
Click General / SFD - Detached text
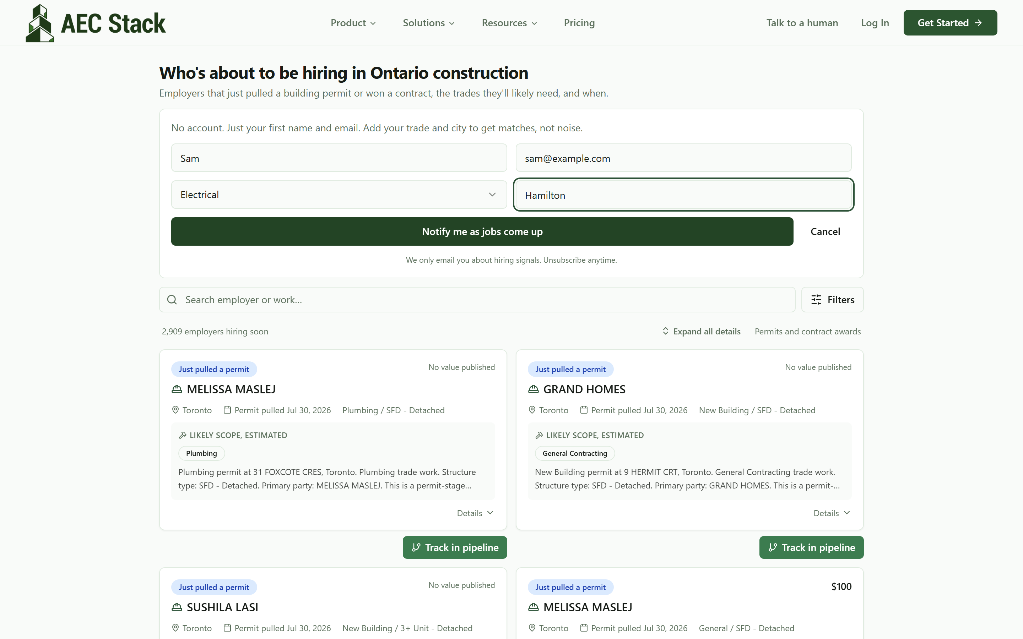pos(747,628)
